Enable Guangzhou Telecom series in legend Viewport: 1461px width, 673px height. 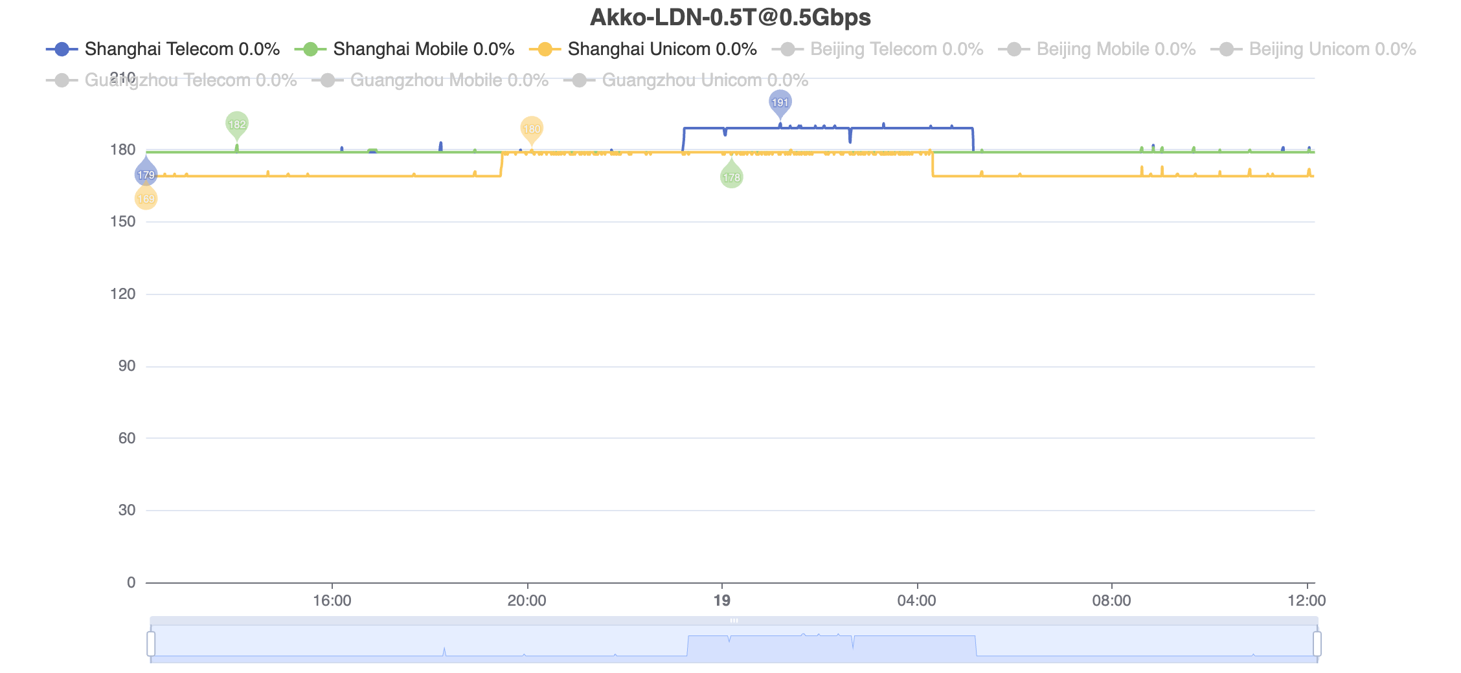tap(172, 80)
